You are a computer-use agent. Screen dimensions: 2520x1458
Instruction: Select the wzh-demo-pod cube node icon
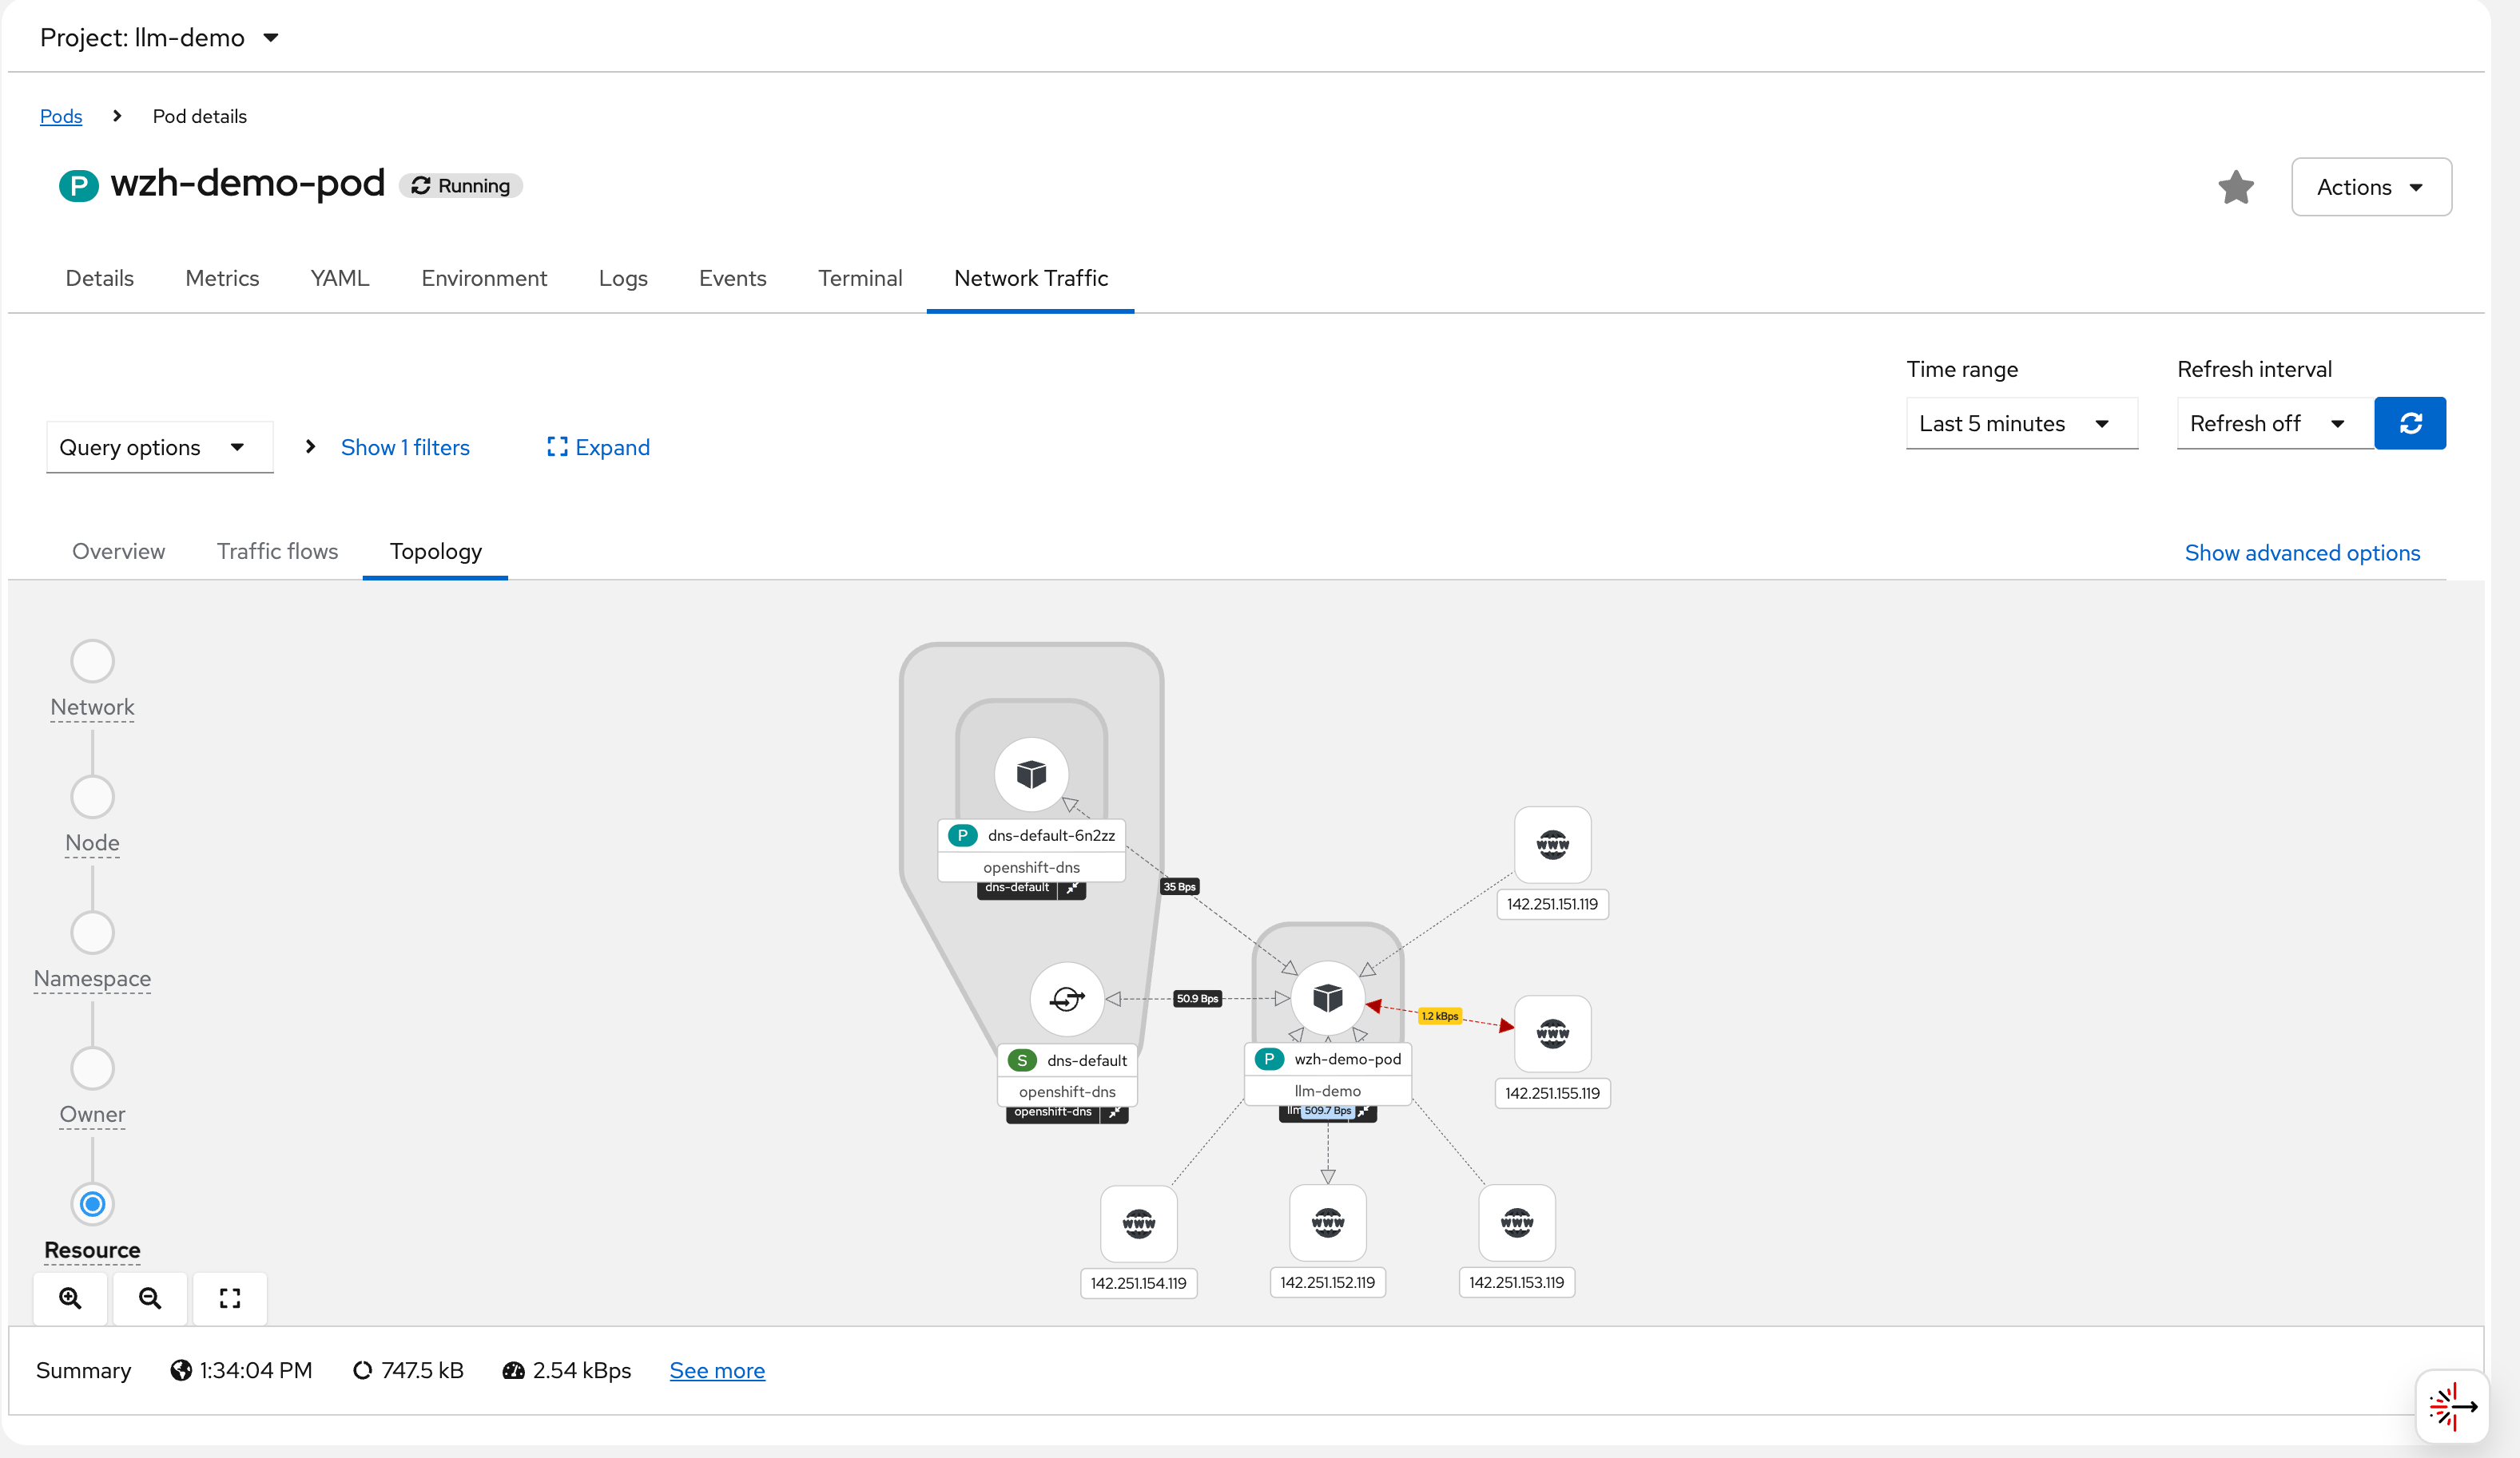(x=1327, y=997)
